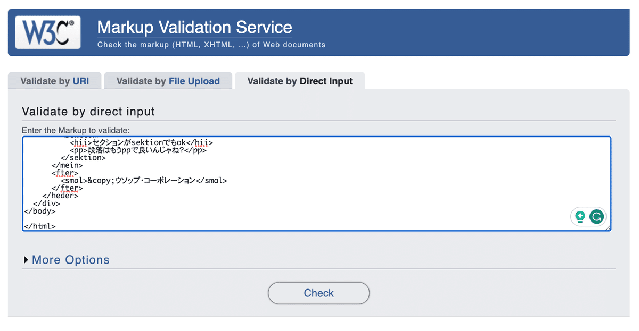Click the Markup Validation Service title
The height and width of the screenshot is (331, 639).
pyautogui.click(x=194, y=27)
